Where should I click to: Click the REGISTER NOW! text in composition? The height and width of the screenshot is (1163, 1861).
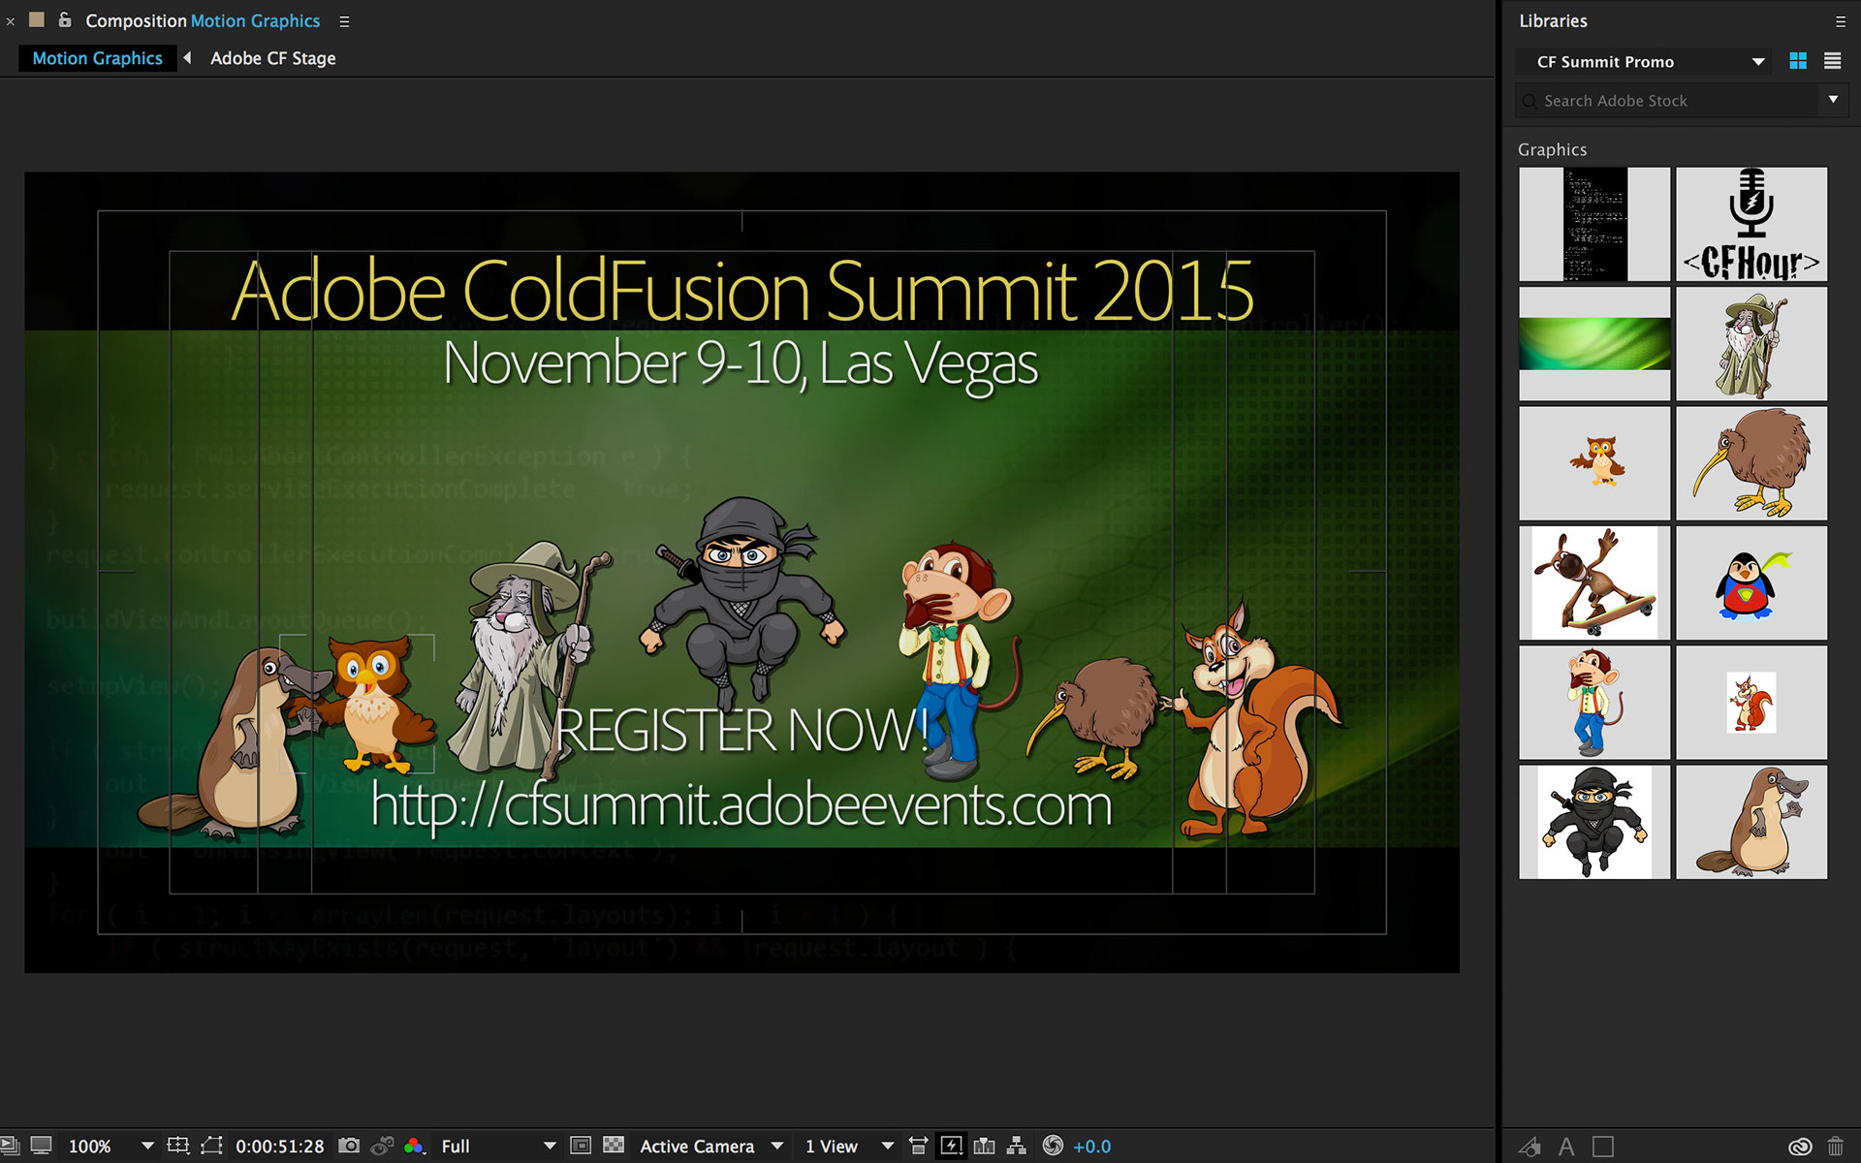pos(741,729)
